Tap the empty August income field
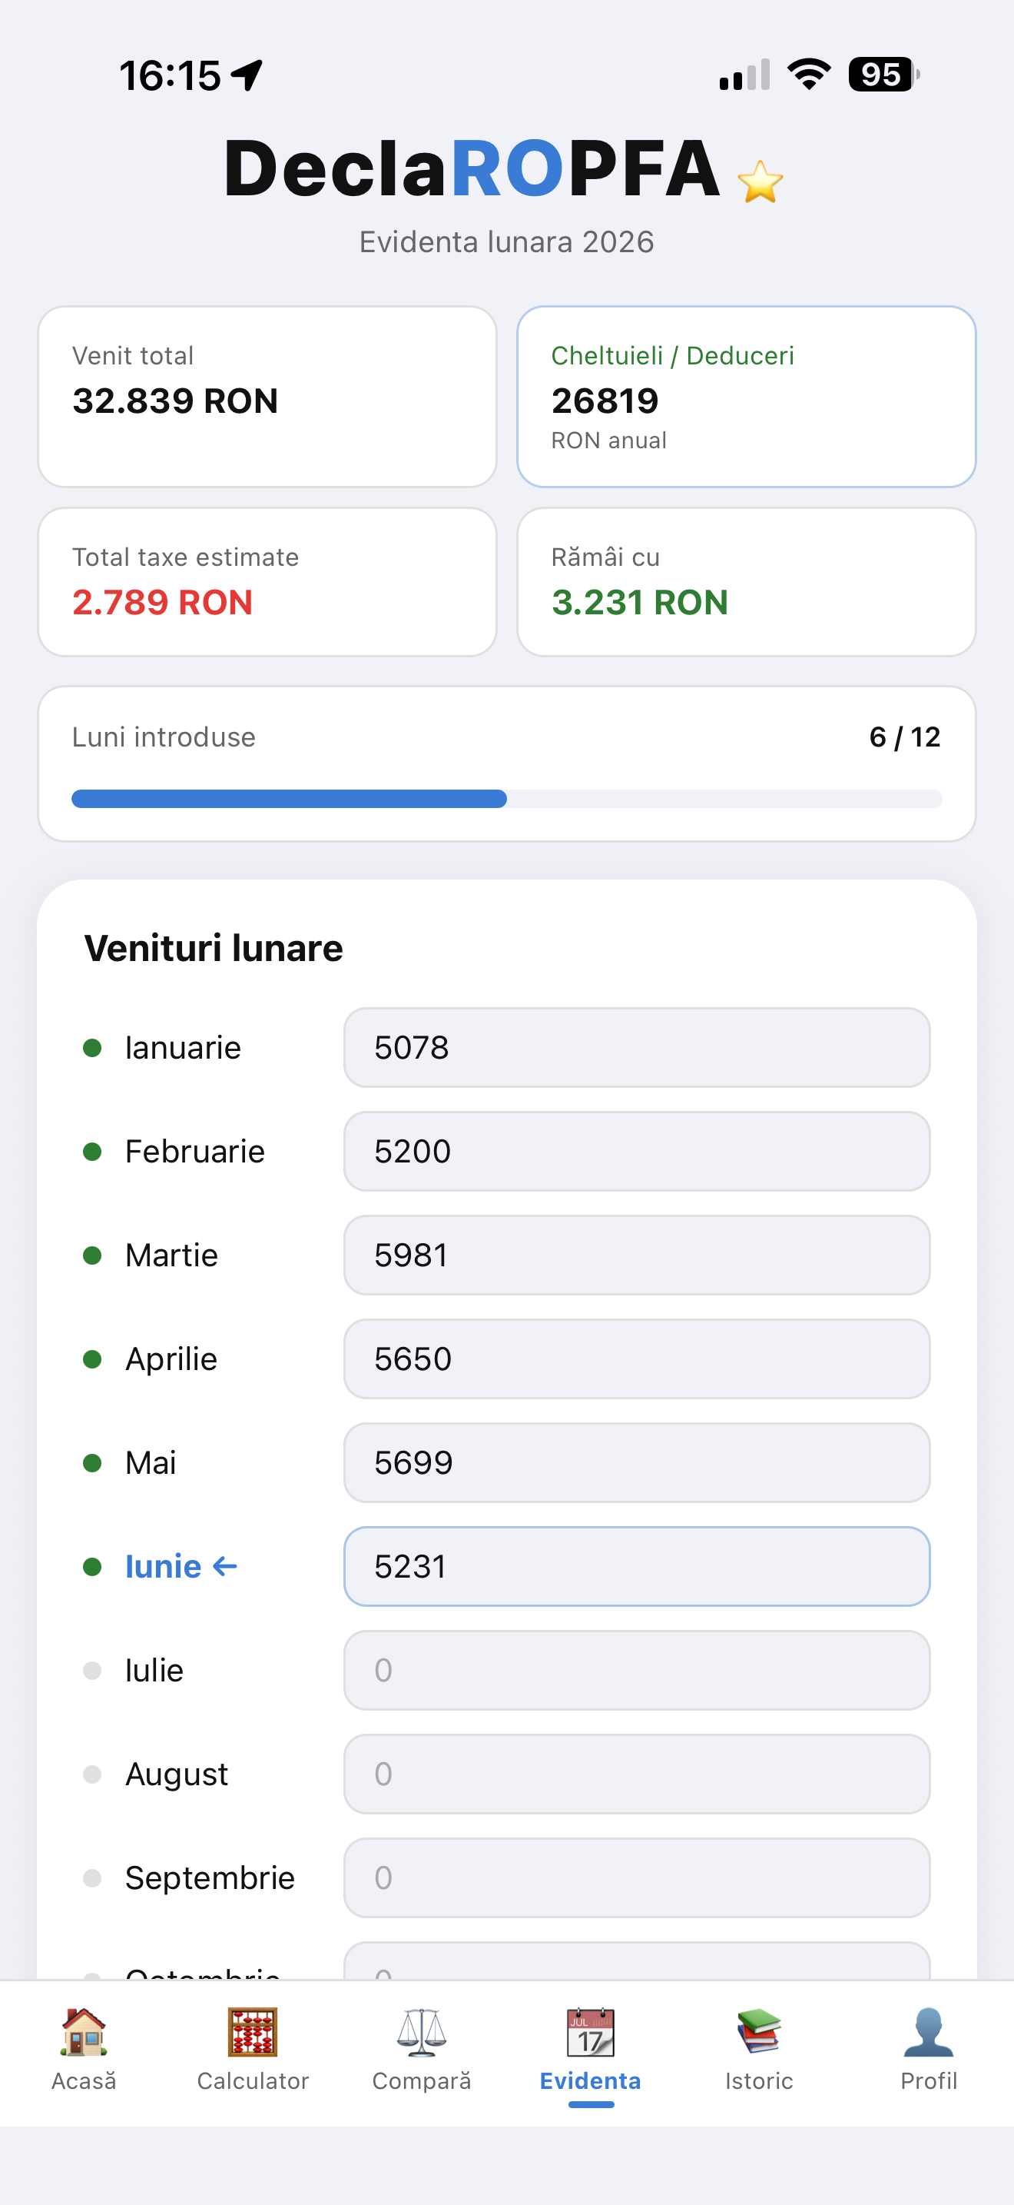The width and height of the screenshot is (1014, 2205). pyautogui.click(x=637, y=1774)
